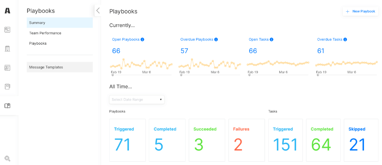Screen dimensions: 382x165
Task: Click the New Playbook button
Action: click(361, 11)
